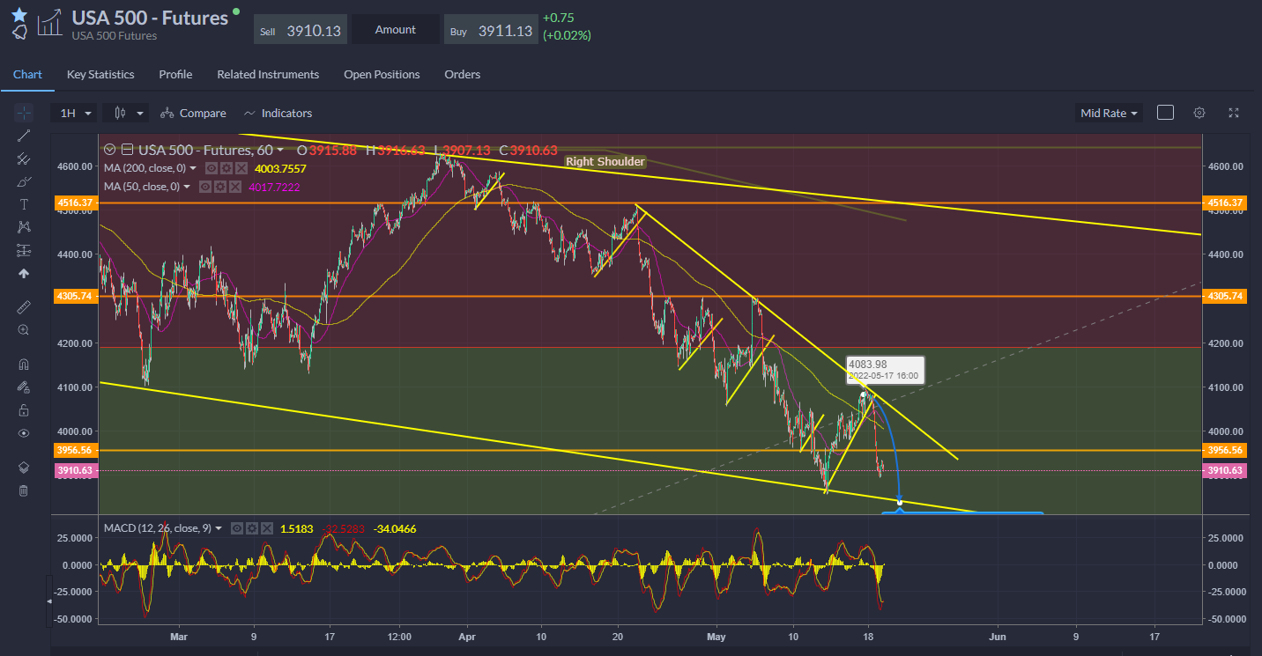The height and width of the screenshot is (656, 1262).
Task: Click the magnet snap mode icon
Action: pos(24,365)
